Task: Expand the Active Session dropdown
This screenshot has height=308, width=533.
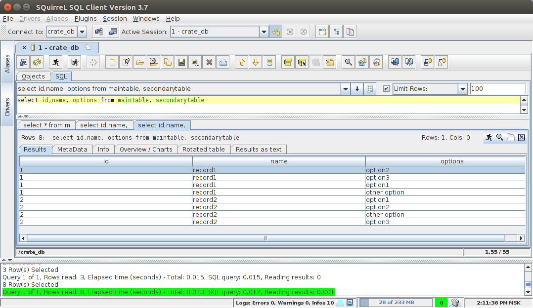Action: (264, 31)
